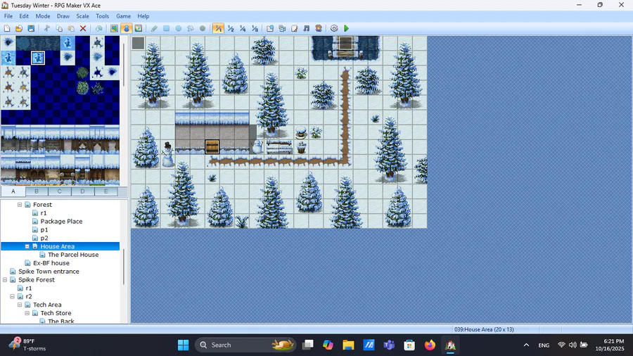
Task: Collapse the Tech Area tree node
Action: click(20, 305)
